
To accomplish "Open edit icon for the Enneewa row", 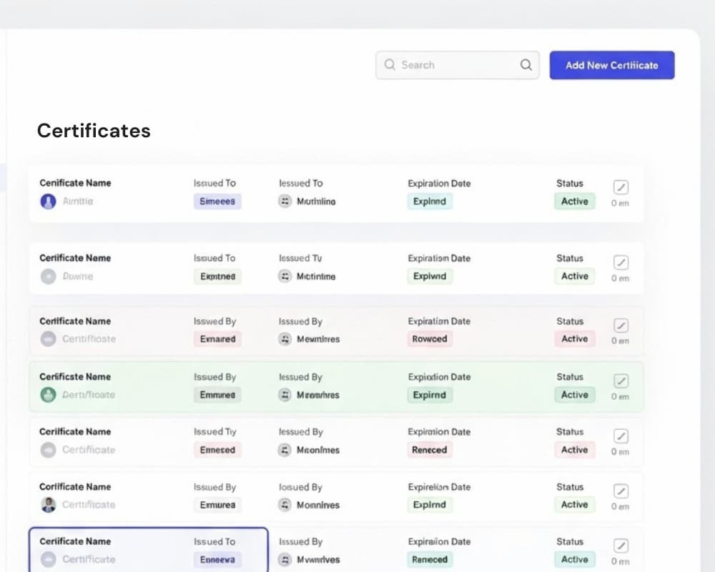I will click(621, 546).
